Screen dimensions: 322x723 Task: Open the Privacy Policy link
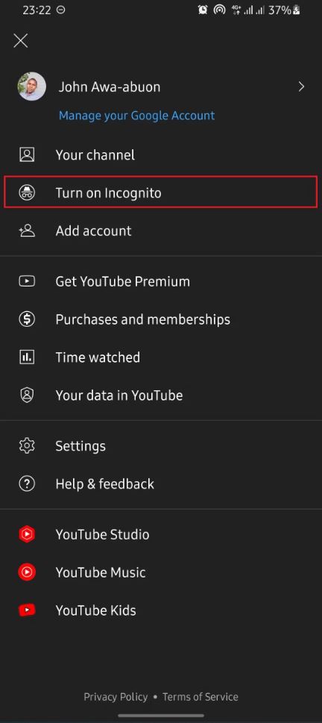pyautogui.click(x=116, y=697)
